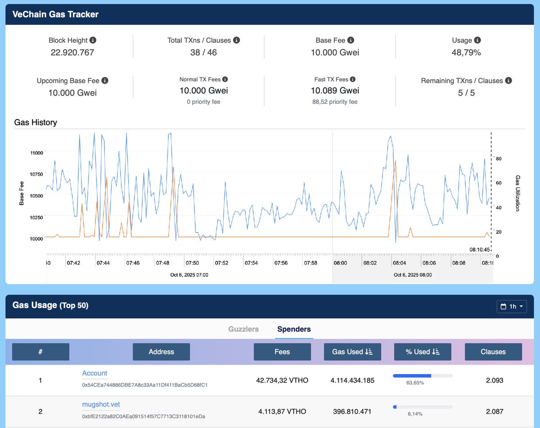
Task: Click the Fast TX Fees info icon
Action: (x=353, y=79)
